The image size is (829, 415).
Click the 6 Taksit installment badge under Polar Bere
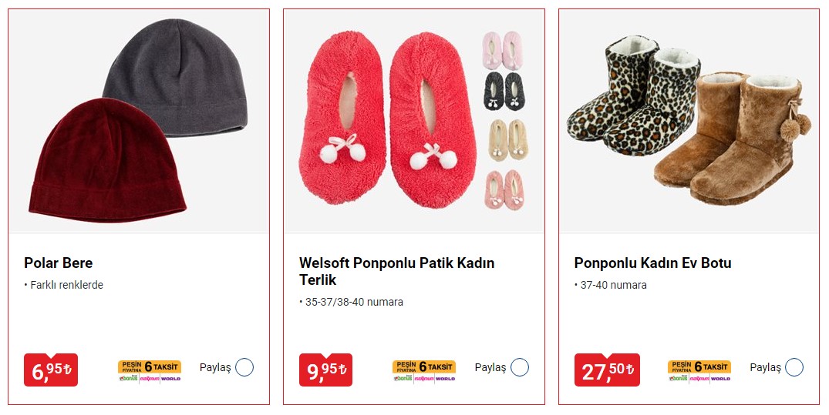[150, 370]
